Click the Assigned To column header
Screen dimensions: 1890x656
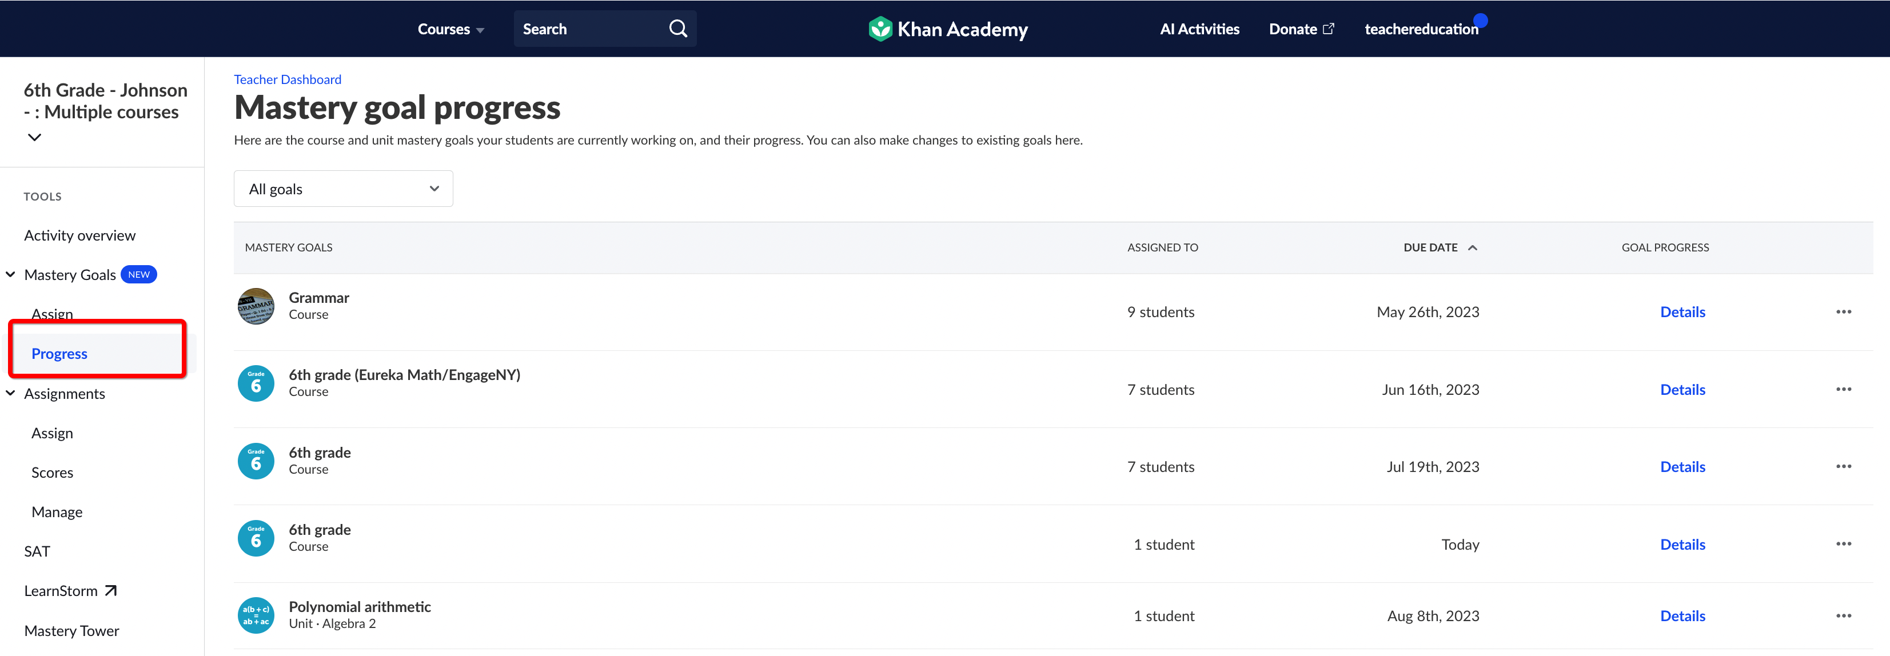click(1162, 248)
